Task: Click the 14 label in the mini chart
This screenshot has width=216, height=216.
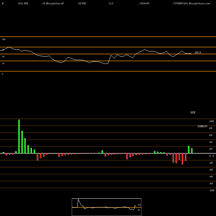Action: pyautogui.click(x=139, y=205)
